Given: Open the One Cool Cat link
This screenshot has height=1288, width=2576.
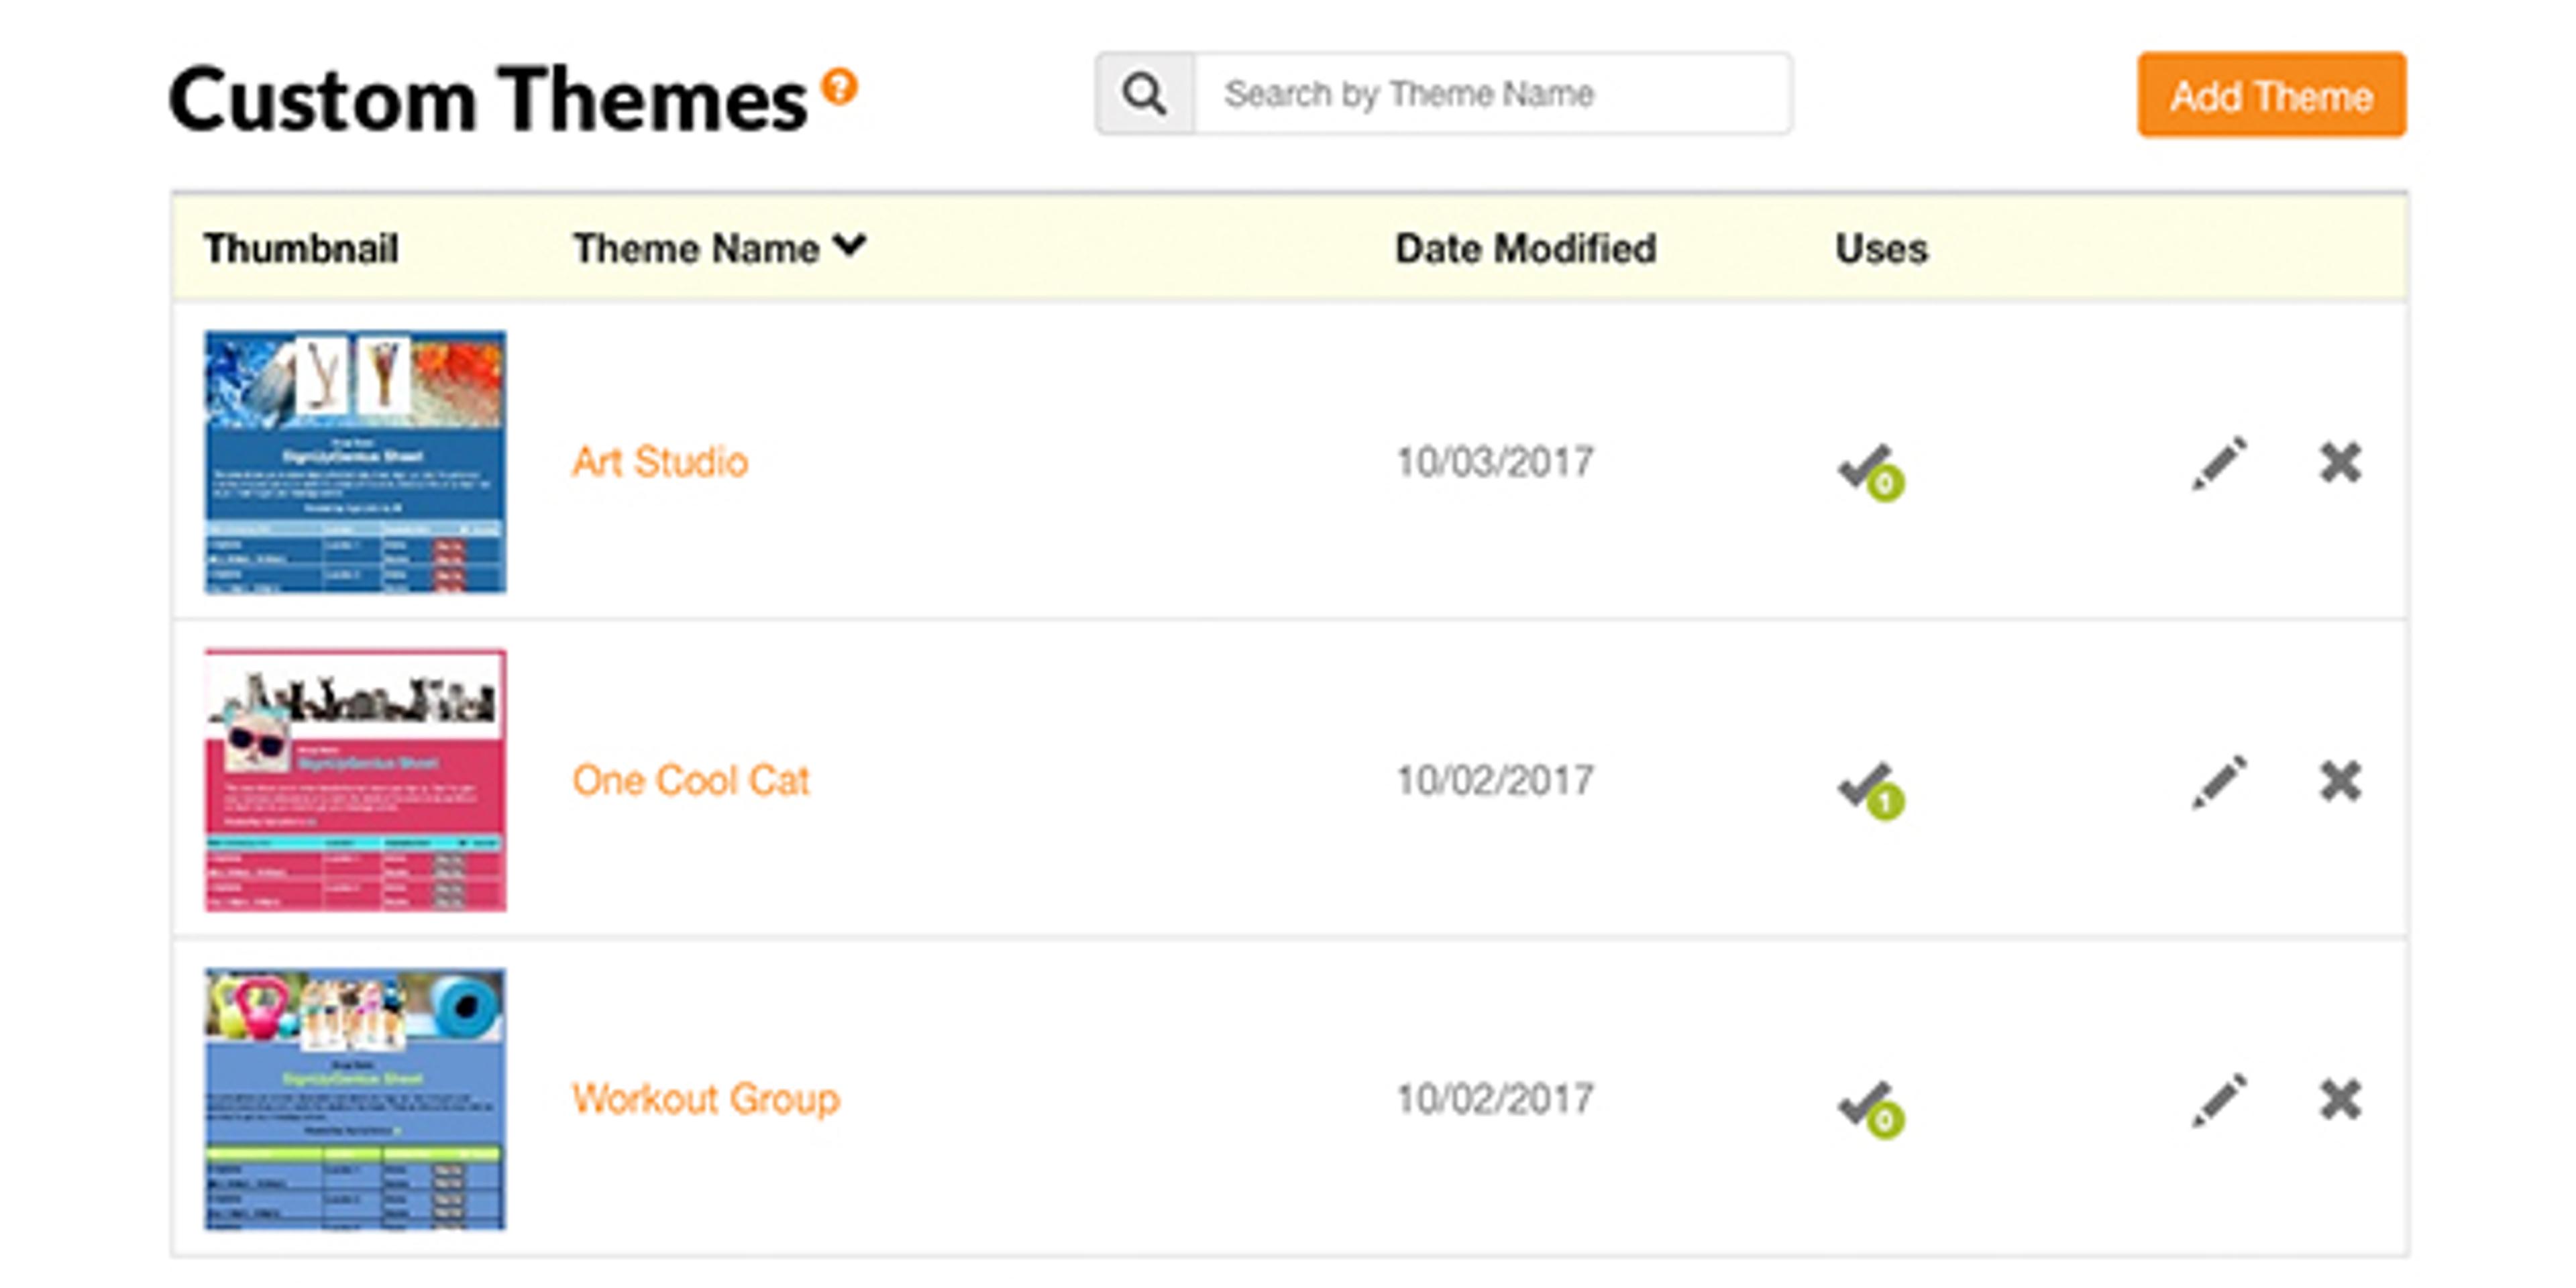Looking at the screenshot, I should [690, 780].
